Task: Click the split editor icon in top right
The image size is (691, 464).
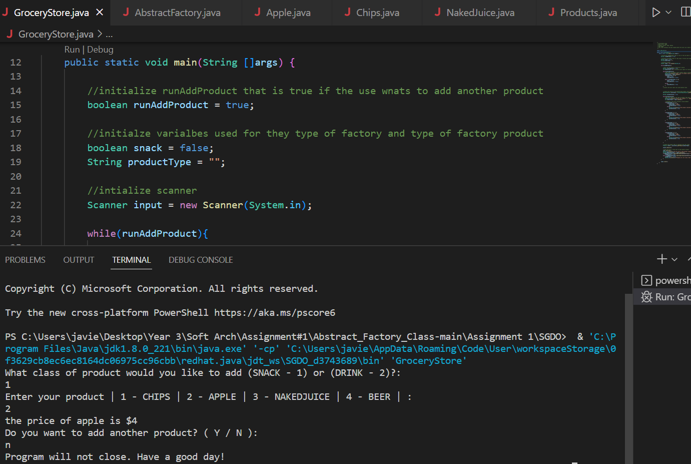Action: 686,11
